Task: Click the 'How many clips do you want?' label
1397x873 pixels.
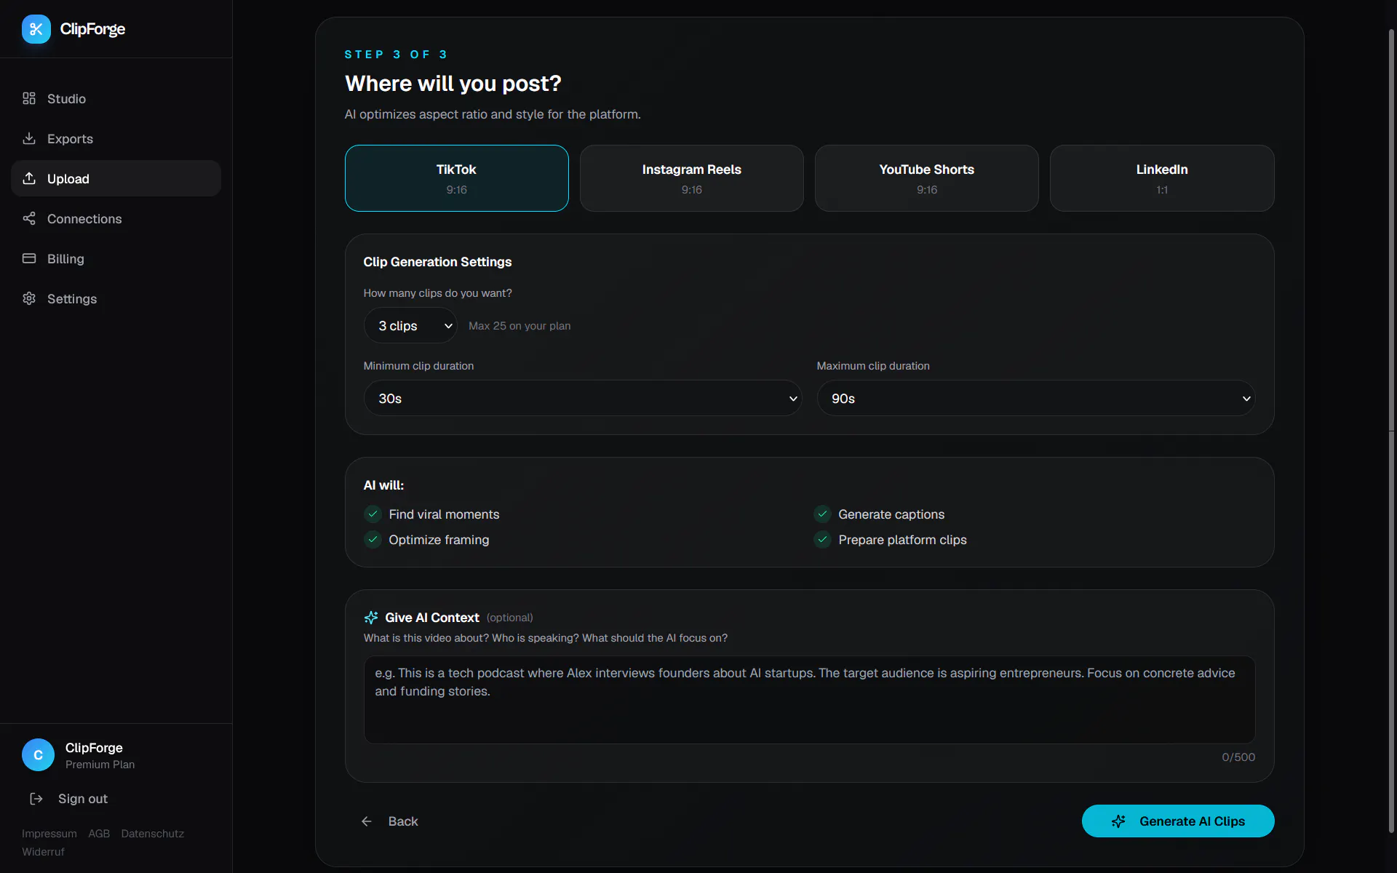Action: 437,293
